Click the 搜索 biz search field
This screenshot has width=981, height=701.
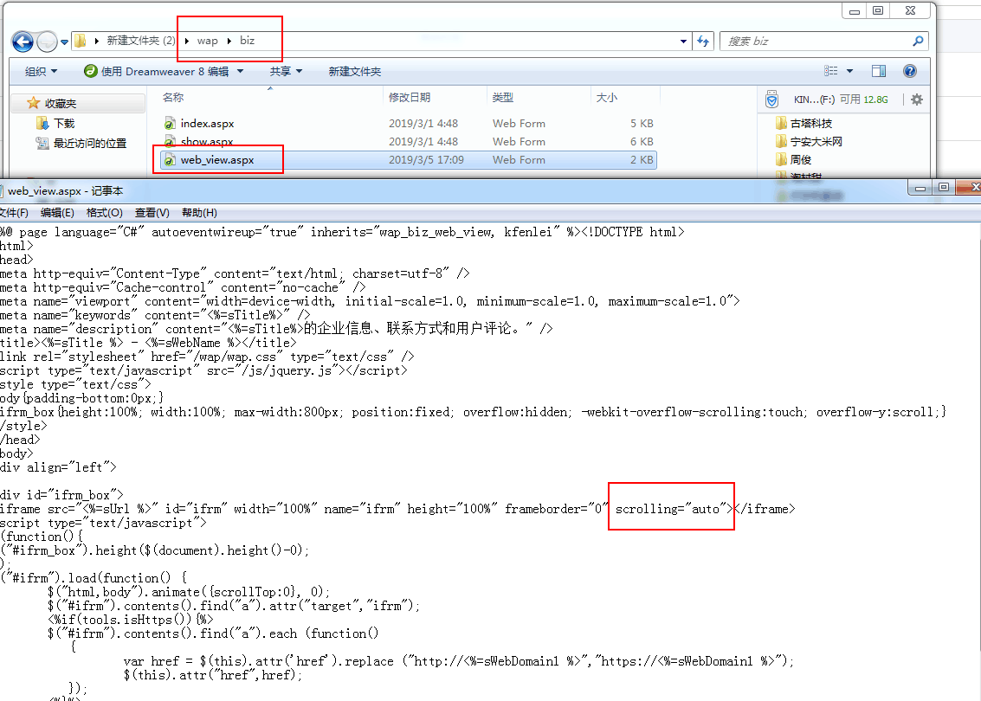pyautogui.click(x=814, y=41)
